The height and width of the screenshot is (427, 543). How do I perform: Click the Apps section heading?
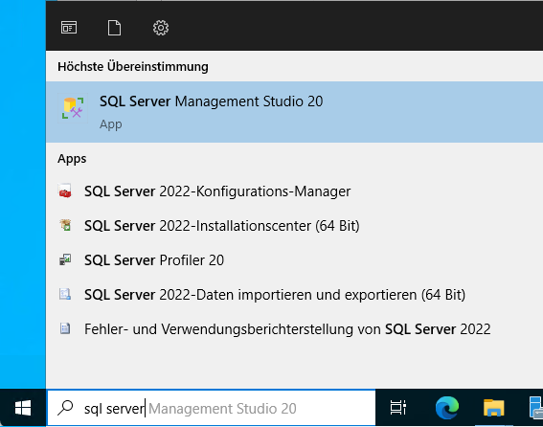click(x=72, y=159)
